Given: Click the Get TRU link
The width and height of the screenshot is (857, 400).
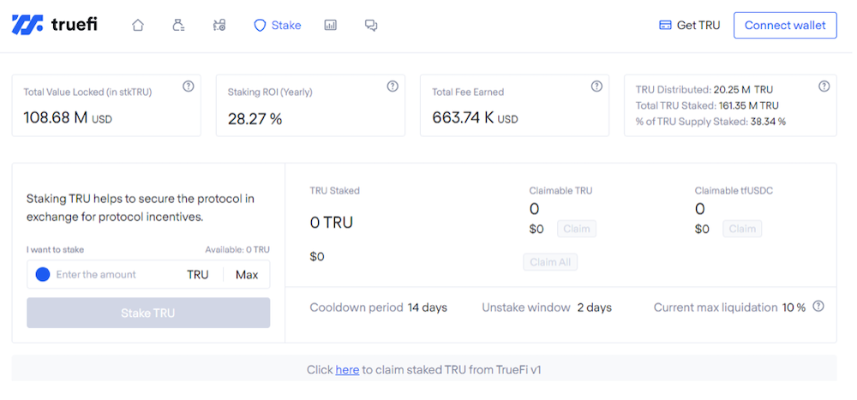Looking at the screenshot, I should pos(690,25).
